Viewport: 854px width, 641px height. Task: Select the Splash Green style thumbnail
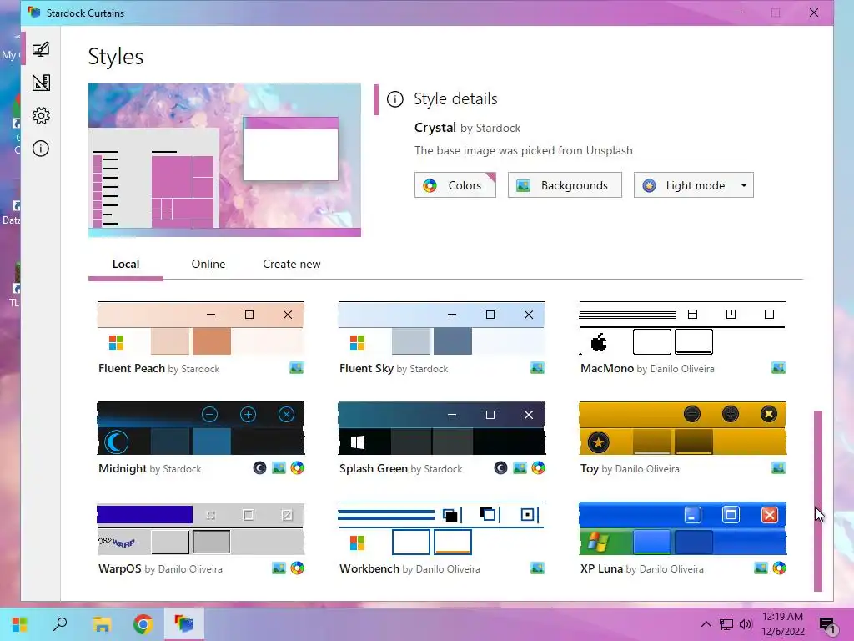point(441,428)
